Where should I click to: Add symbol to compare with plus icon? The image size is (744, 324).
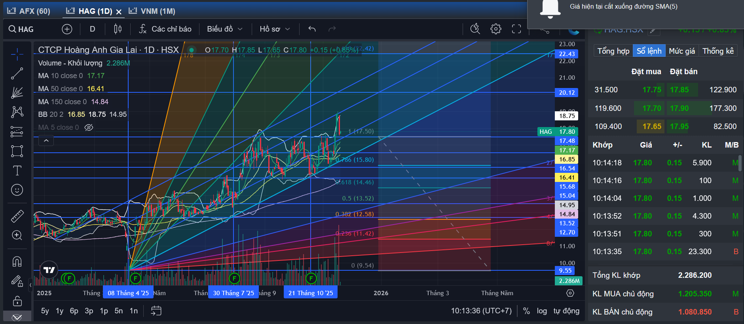coord(67,29)
